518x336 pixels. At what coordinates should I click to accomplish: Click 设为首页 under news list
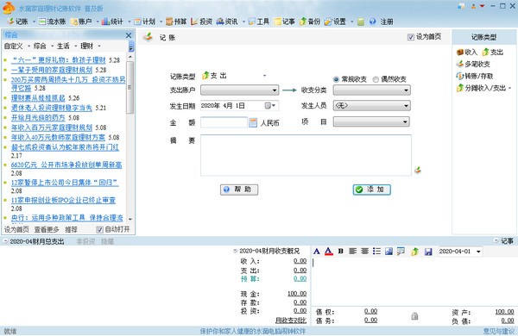(x=16, y=229)
